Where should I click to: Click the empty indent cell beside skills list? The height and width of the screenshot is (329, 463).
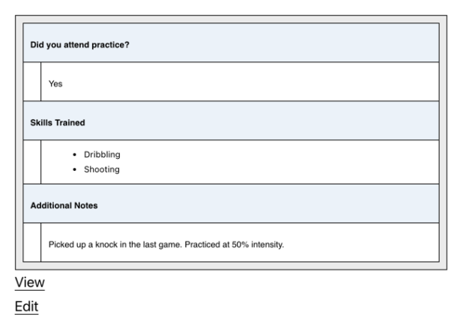[32, 162]
